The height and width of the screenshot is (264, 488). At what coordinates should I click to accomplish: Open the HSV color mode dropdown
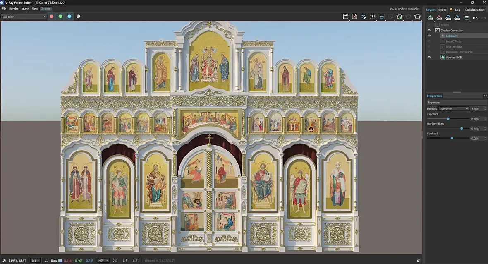click(x=103, y=261)
